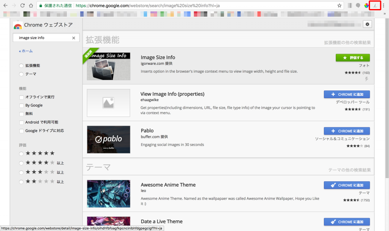
Task: Click the フォト category label
Action: click(364, 66)
